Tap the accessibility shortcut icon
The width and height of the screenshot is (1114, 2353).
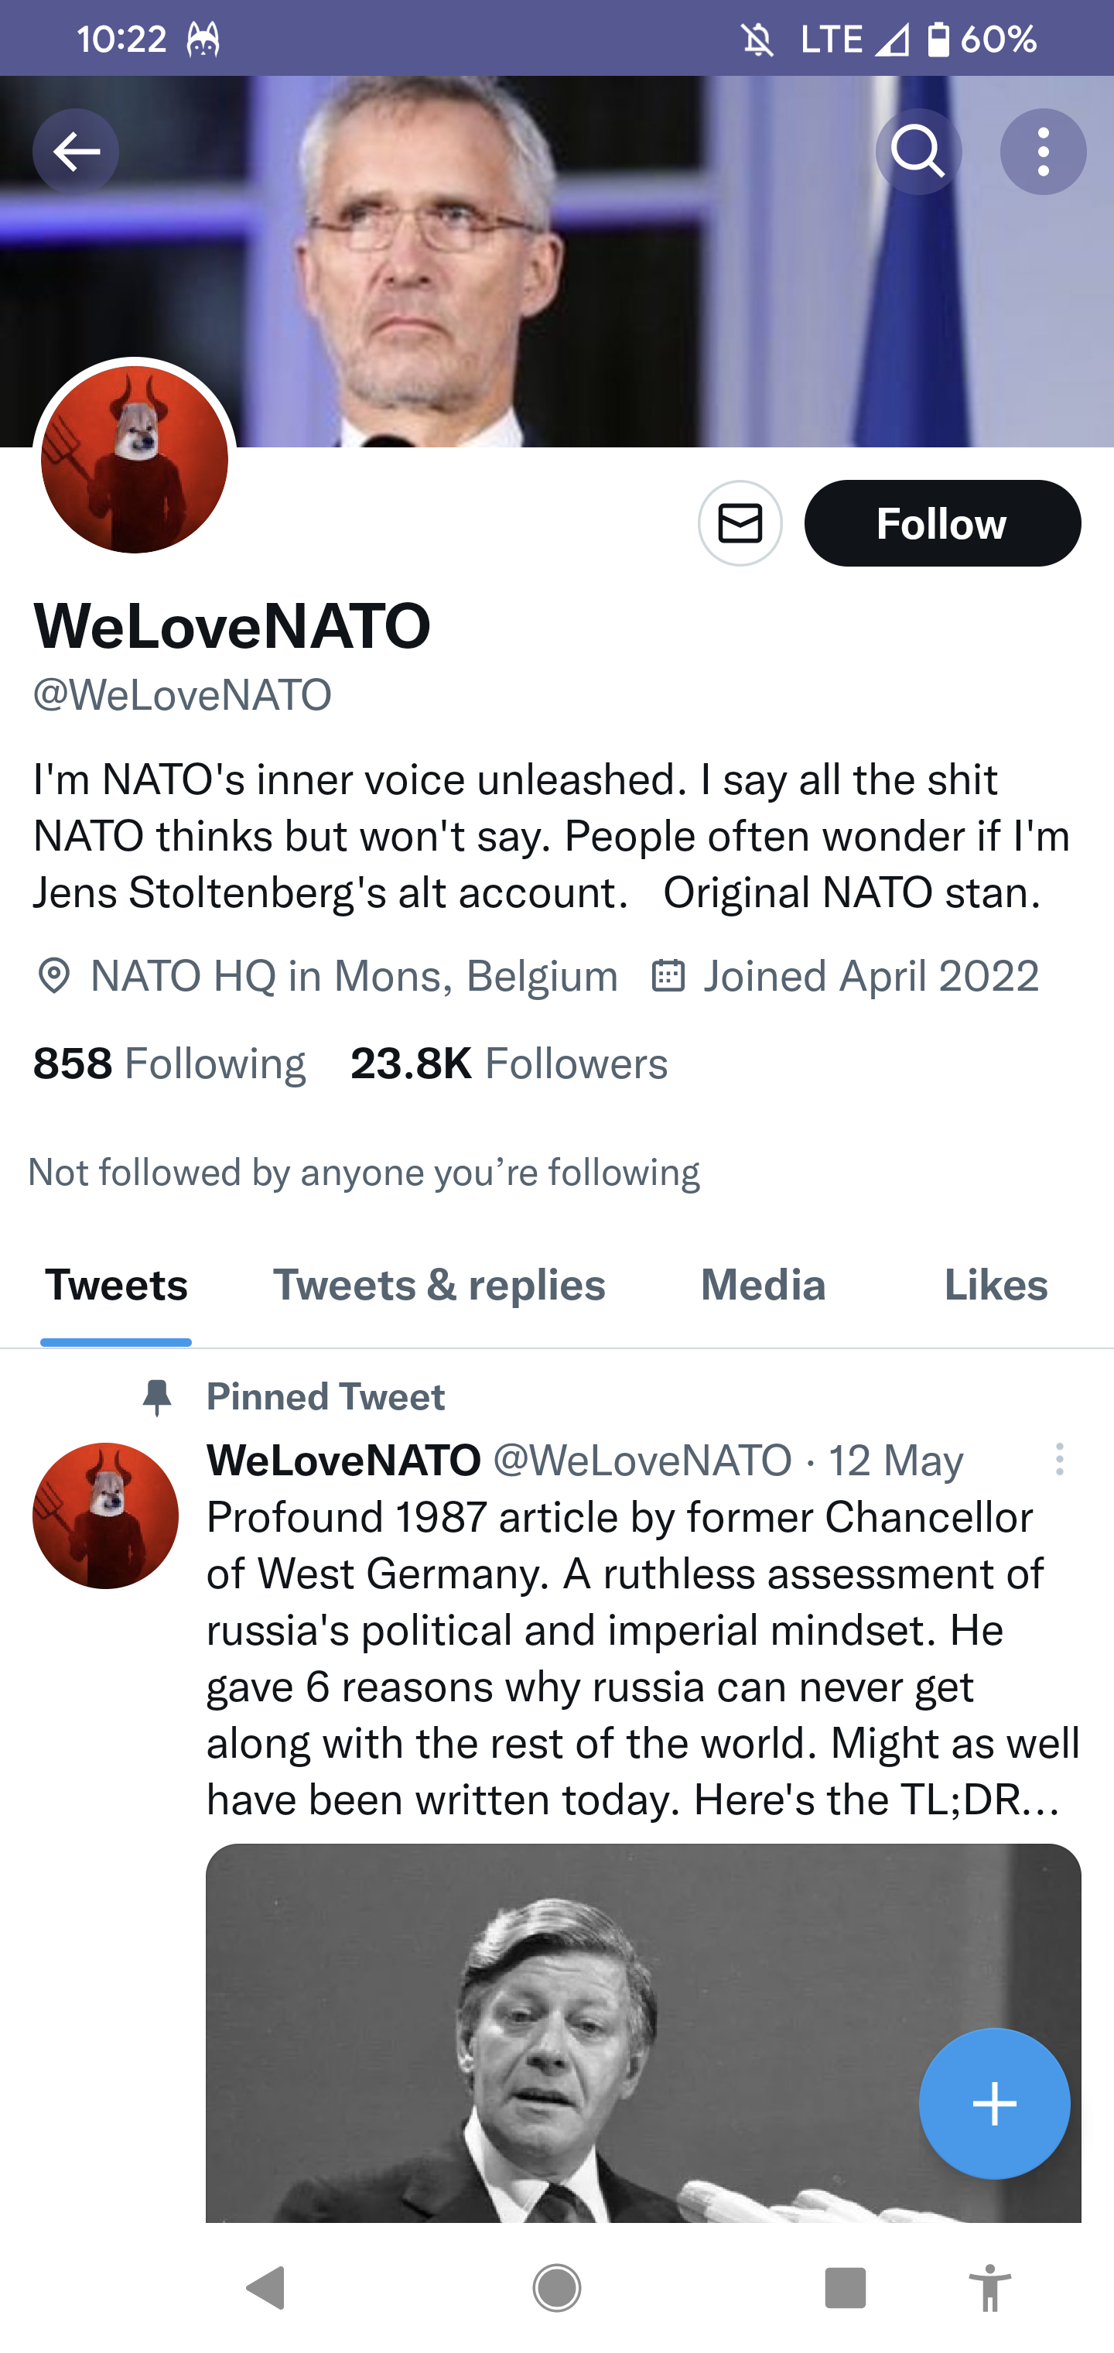pos(989,2288)
